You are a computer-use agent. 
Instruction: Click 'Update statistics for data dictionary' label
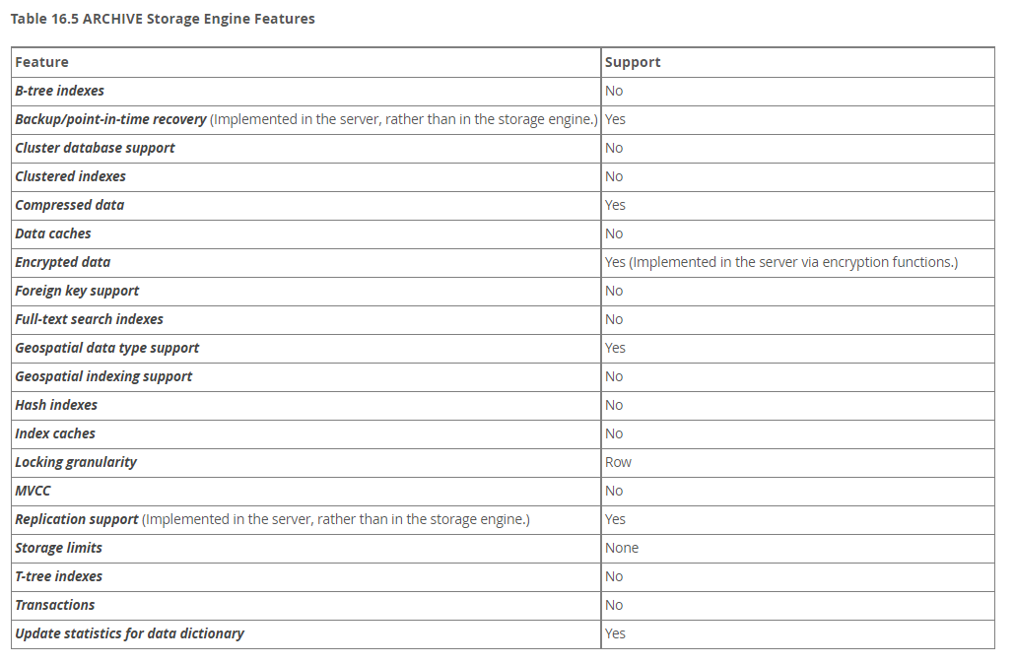[129, 633]
